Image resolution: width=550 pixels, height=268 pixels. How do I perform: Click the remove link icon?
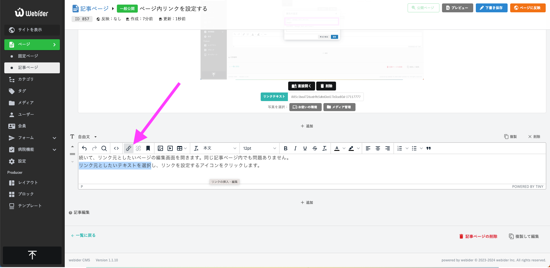pyautogui.click(x=138, y=148)
